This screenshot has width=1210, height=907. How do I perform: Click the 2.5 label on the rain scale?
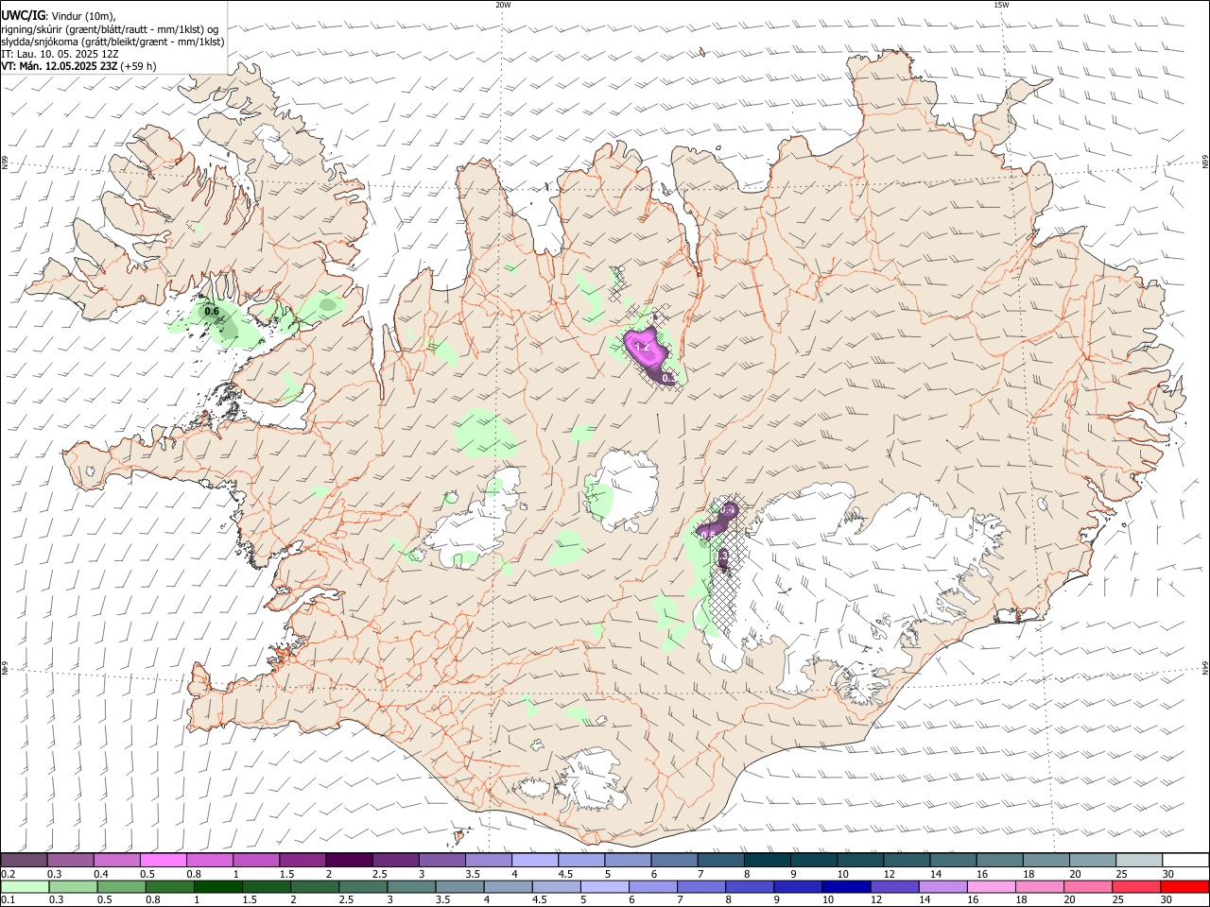(x=346, y=900)
